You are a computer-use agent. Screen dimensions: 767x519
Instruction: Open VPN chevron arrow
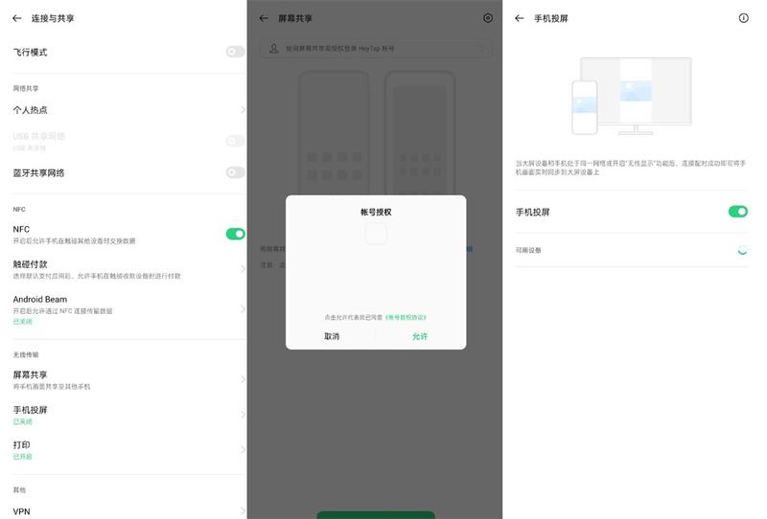click(243, 511)
